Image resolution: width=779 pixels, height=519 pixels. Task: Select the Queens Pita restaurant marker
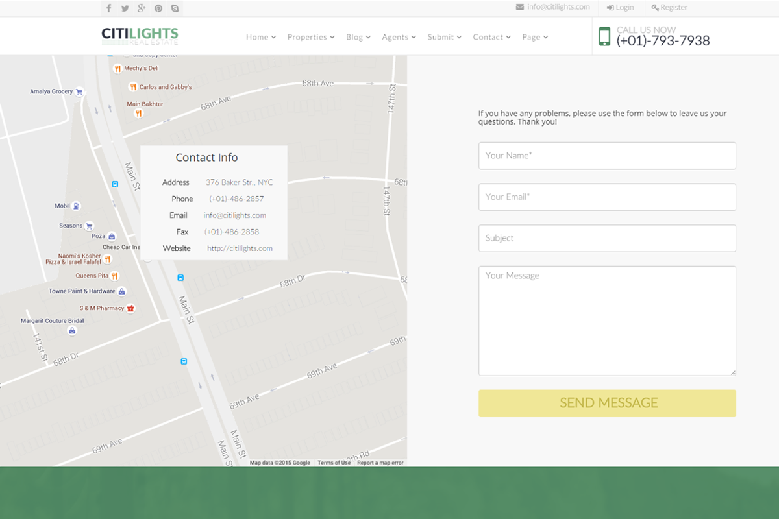(x=115, y=276)
